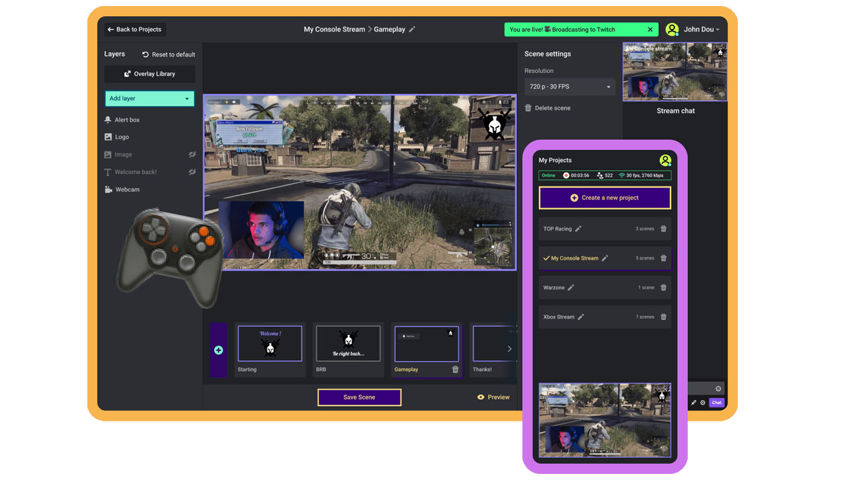The width and height of the screenshot is (860, 484).
Task: Click the Save Scene button
Action: 359,397
